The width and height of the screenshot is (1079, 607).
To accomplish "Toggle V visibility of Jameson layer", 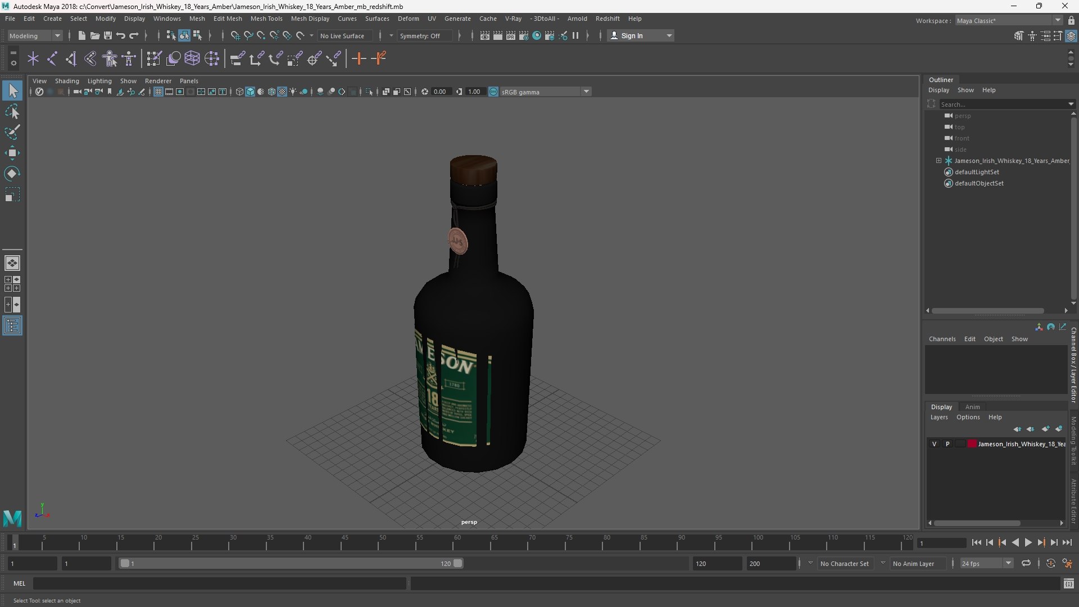I will click(935, 444).
